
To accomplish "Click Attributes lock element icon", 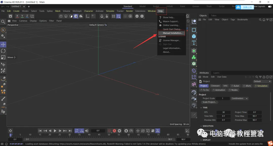I will point(264,77).
